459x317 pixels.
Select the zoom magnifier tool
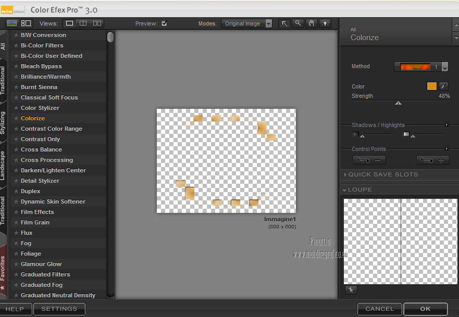(x=297, y=23)
